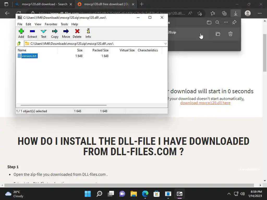Open the Info toolbar button
Image resolution: width=267 pixels, height=200 pixels.
[x=88, y=33]
